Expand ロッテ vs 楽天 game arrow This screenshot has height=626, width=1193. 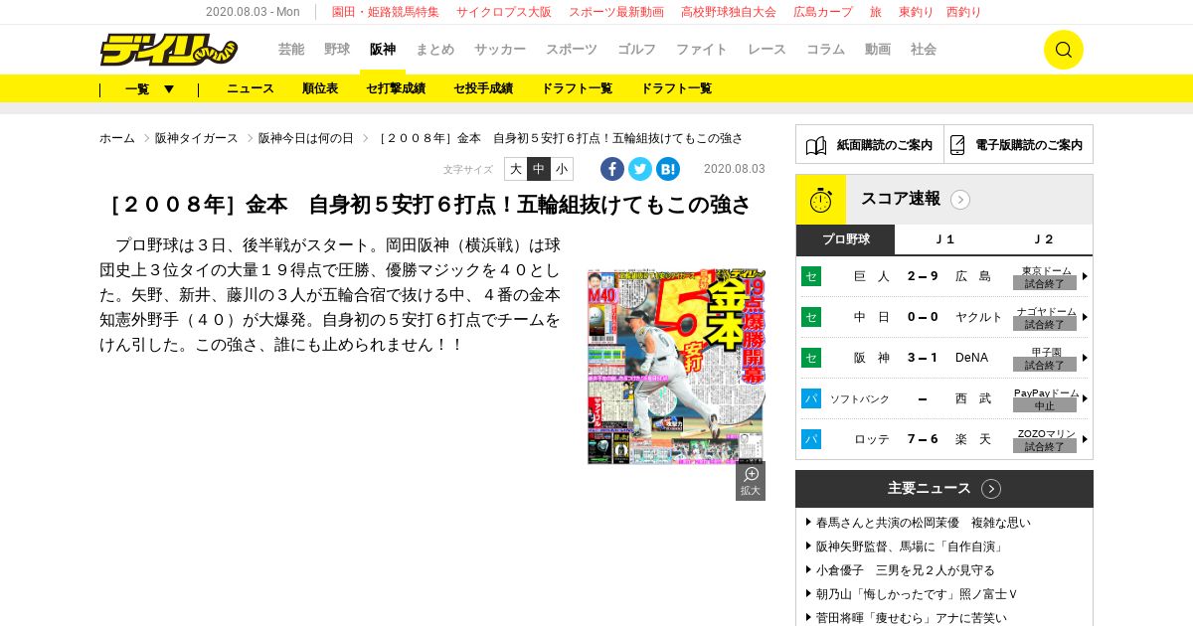(1085, 439)
